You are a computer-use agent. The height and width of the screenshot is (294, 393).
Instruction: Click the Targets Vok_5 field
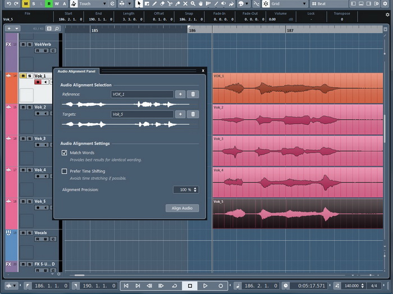pos(142,114)
